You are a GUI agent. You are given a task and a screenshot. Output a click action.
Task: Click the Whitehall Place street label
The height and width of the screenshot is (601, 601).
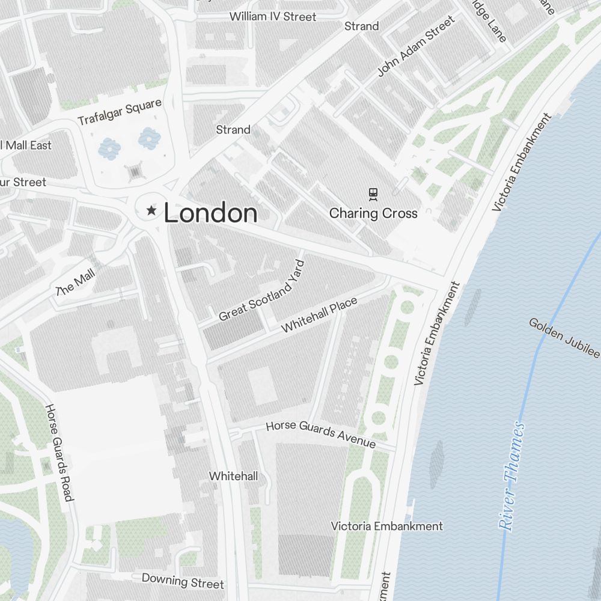coord(319,314)
